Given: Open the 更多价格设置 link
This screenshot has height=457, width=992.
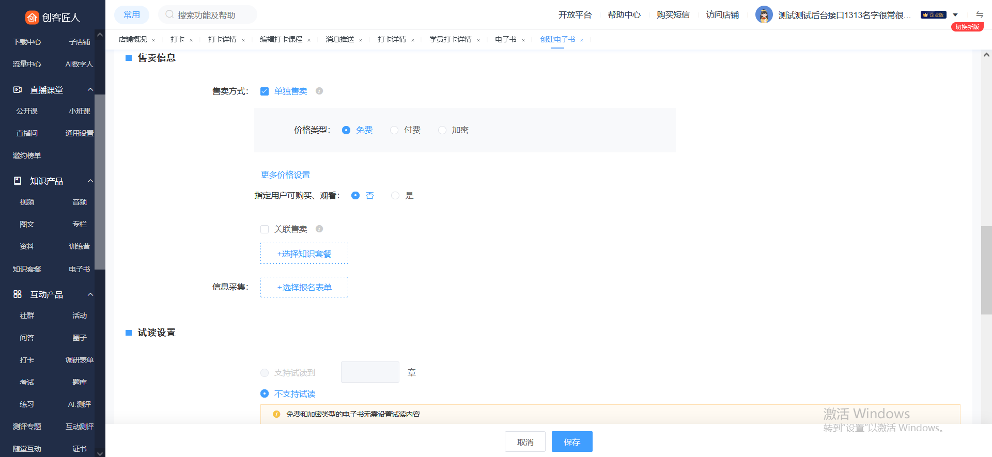Looking at the screenshot, I should (285, 175).
